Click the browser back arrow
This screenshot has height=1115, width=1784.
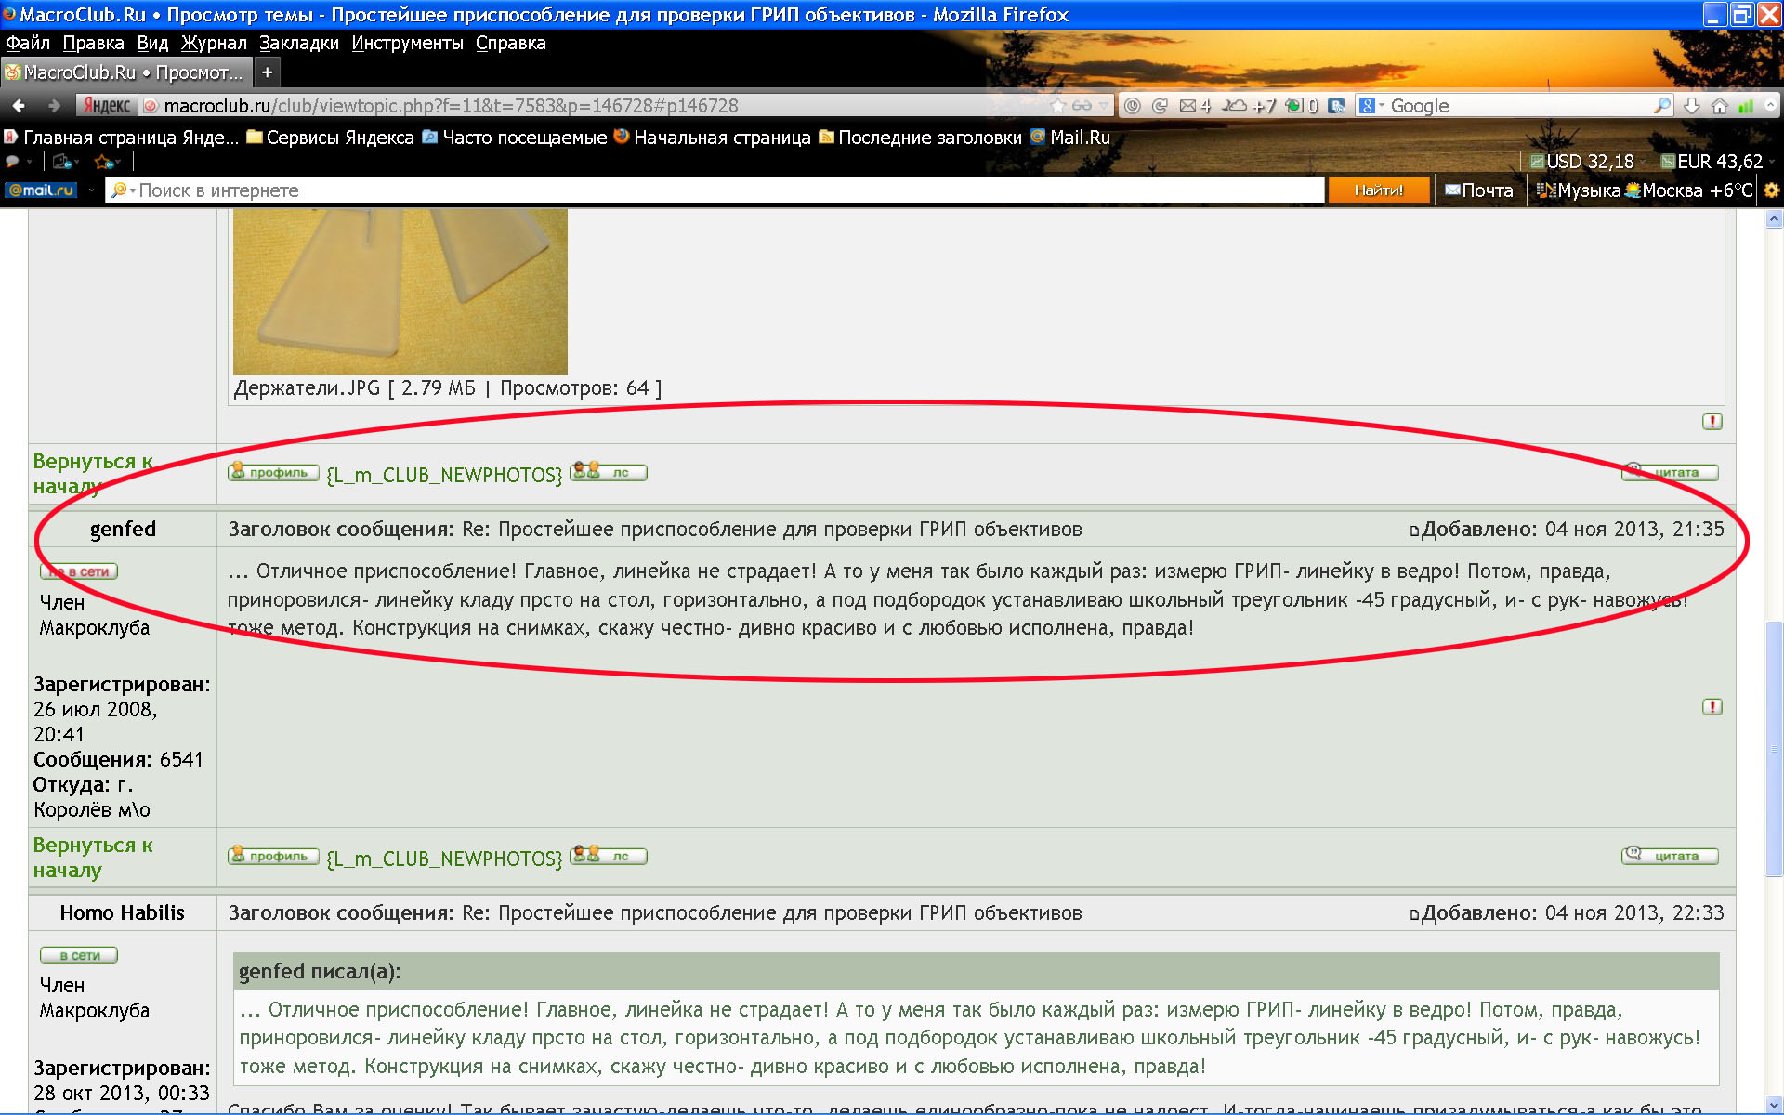(20, 106)
